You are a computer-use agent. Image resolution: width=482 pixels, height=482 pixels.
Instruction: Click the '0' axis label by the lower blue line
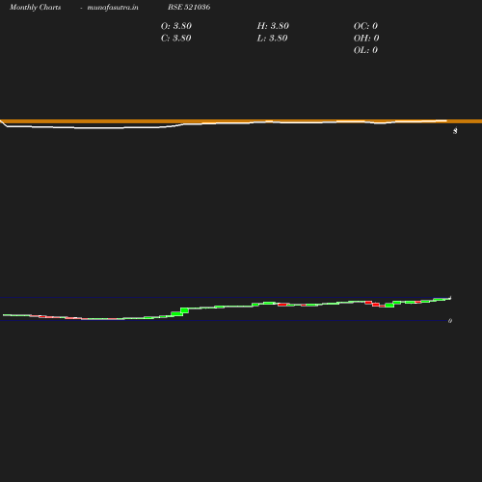tap(450, 321)
